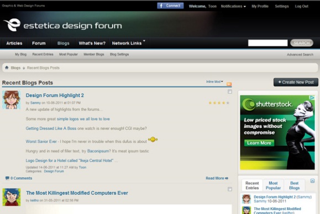Open the 0 Comments speech bubble icon

click(7, 178)
